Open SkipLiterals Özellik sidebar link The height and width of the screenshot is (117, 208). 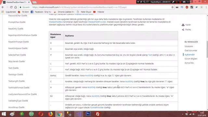[17, 61]
